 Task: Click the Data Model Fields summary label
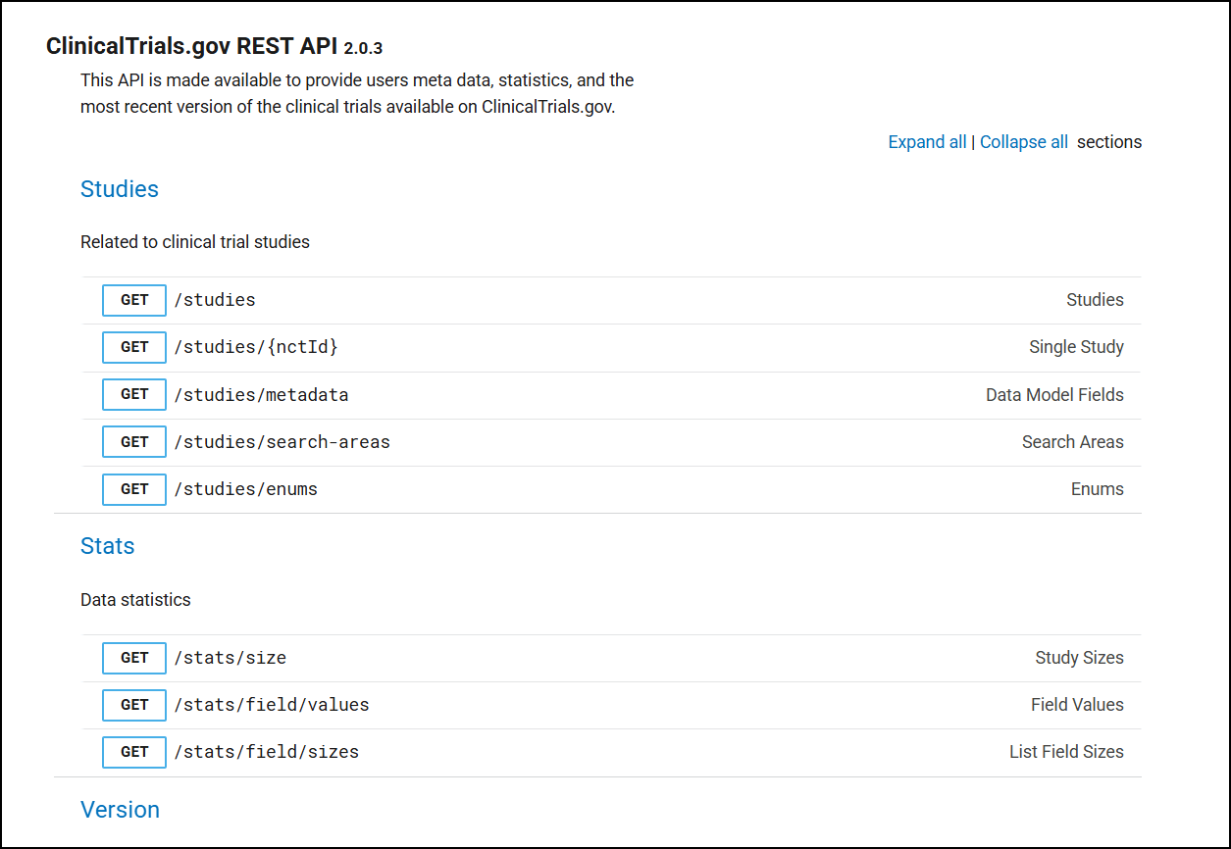[1054, 394]
